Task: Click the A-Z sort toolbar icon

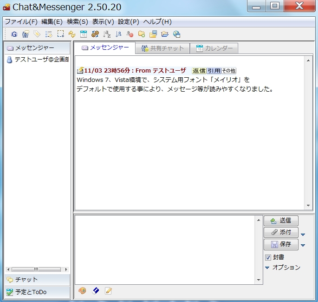Action: pyautogui.click(x=107, y=34)
